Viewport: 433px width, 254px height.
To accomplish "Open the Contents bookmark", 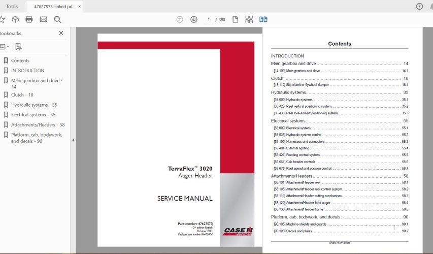I will [x=20, y=60].
